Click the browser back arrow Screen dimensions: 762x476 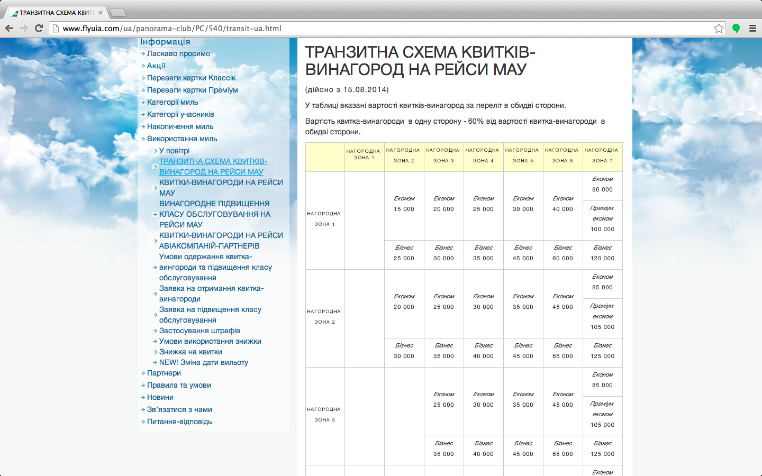click(9, 28)
